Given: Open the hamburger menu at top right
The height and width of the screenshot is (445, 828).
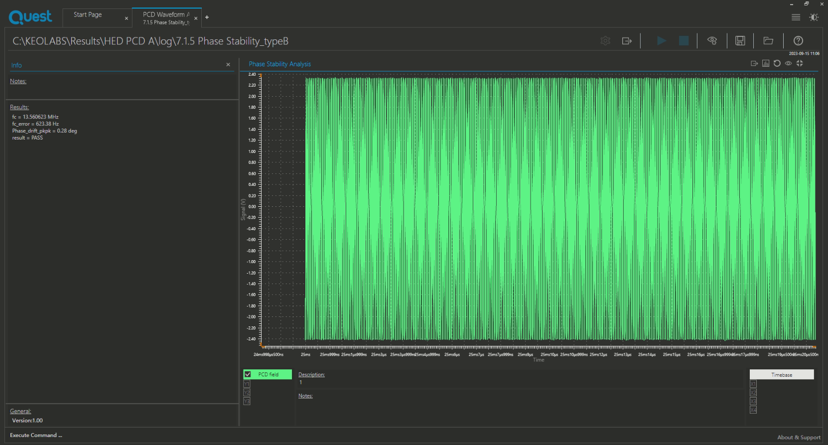Looking at the screenshot, I should pos(796,17).
